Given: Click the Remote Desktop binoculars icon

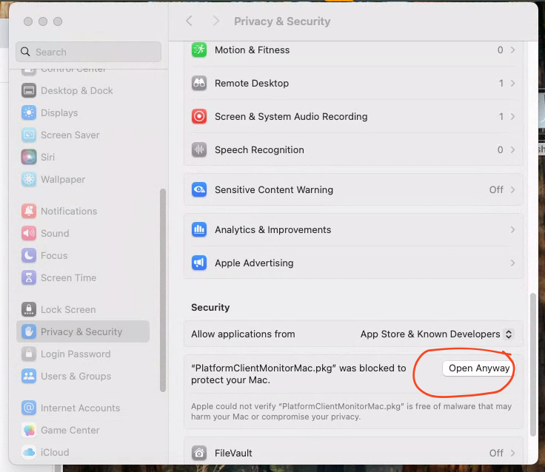Looking at the screenshot, I should (x=199, y=84).
